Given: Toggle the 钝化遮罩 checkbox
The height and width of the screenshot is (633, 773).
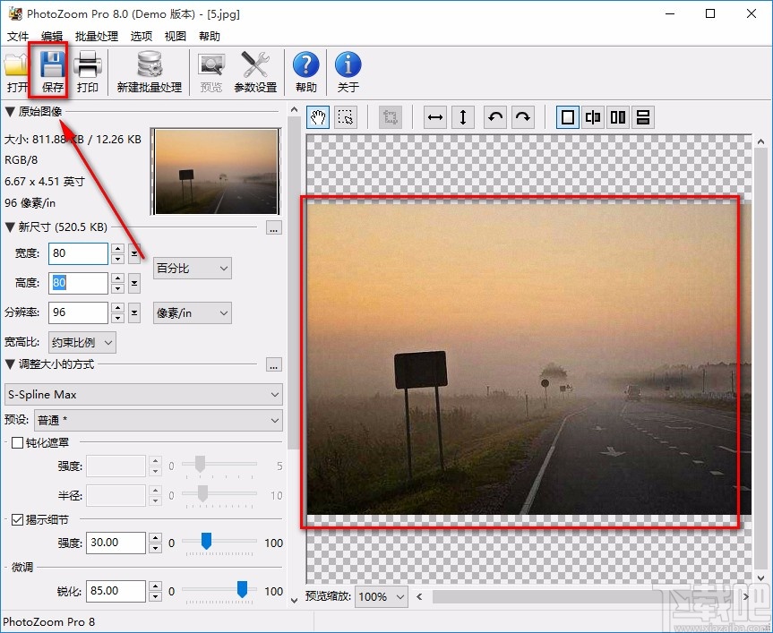Looking at the screenshot, I should click(17, 443).
